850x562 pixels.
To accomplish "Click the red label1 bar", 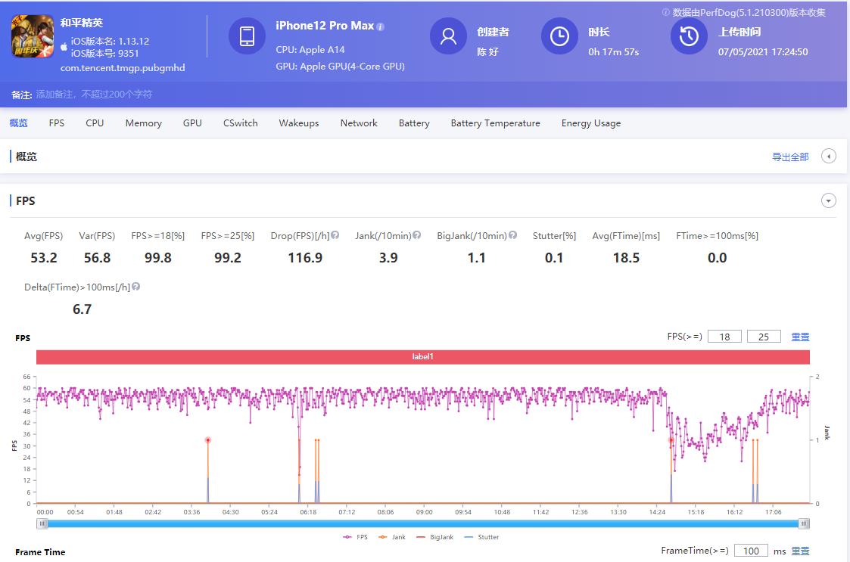I will point(422,357).
